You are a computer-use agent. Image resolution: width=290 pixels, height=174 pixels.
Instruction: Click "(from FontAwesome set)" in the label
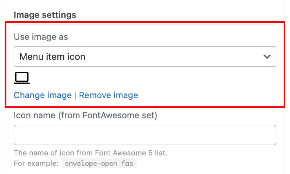(108, 115)
